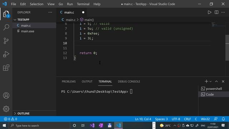Click the editor minimap
The width and height of the screenshot is (229, 129).
click(218, 25)
